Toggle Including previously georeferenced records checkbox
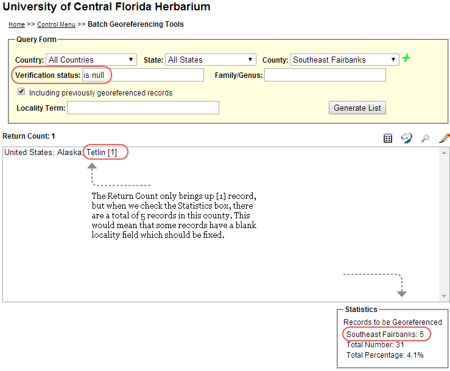Image resolution: width=450 pixels, height=371 pixels. pyautogui.click(x=21, y=92)
